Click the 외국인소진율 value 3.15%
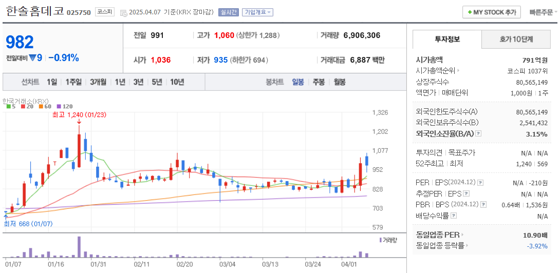 point(537,134)
